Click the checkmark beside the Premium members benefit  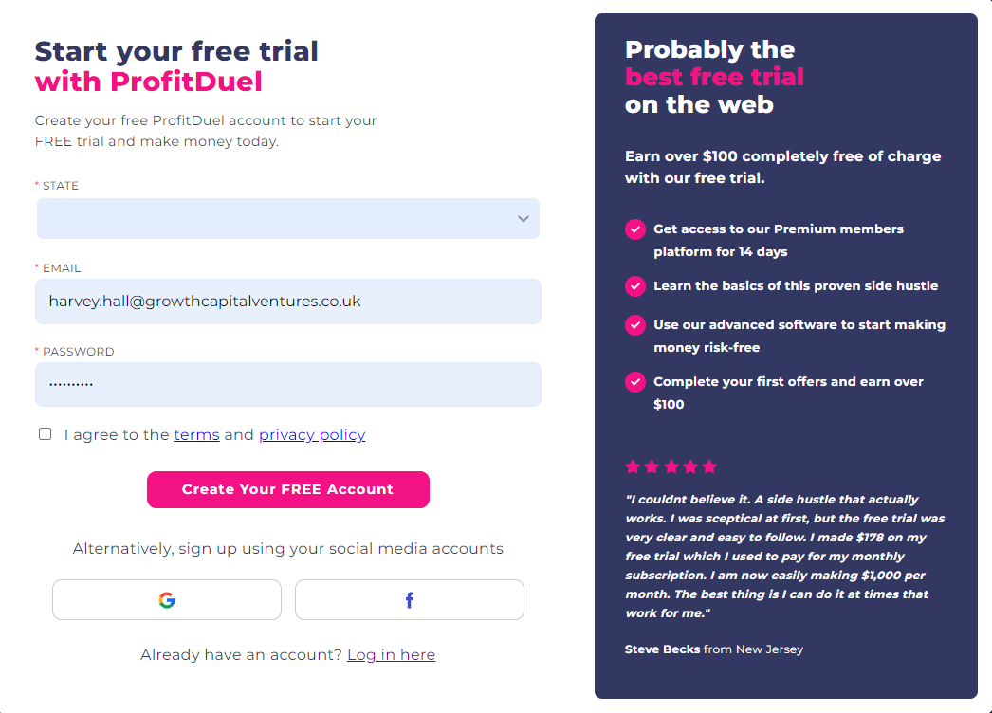[635, 229]
